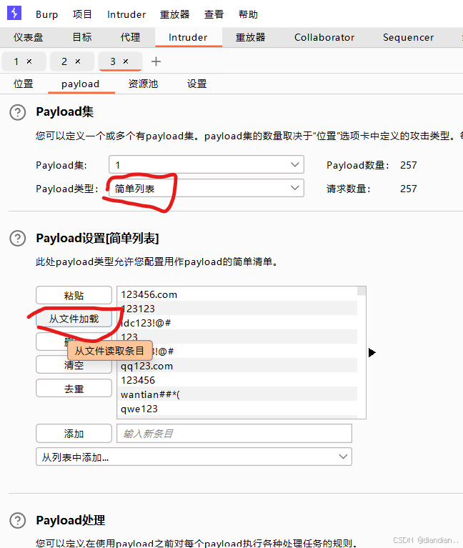Expand the Payload类型 简单列表 dropdown
This screenshot has height=548, width=463.
tap(206, 189)
